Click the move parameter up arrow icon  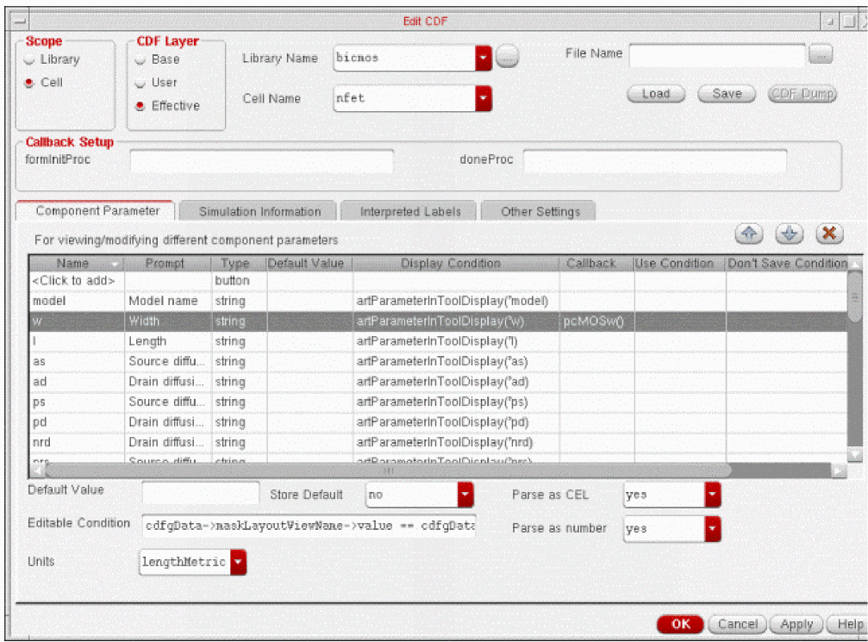pyautogui.click(x=749, y=234)
